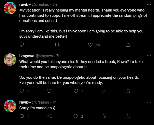Open Ikagawa's profile picture

[x=10, y=60]
